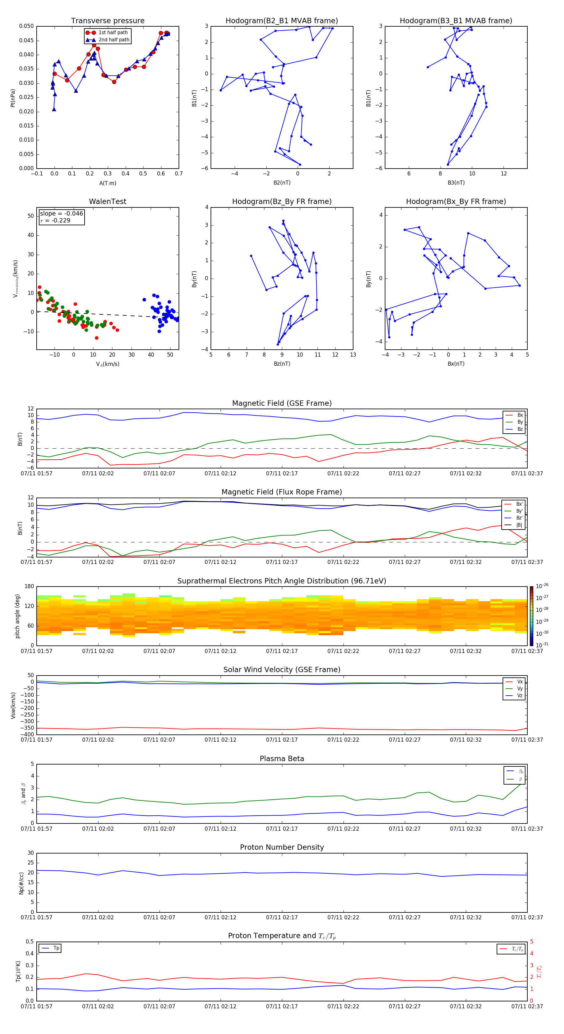Click the 'r = -0.229' annotation
This screenshot has width=564, height=1034.
55,220
